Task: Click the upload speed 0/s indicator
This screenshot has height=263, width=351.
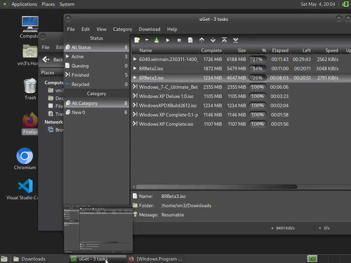Action: pos(324,228)
